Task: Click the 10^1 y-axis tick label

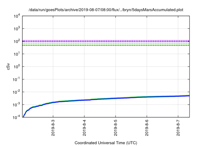Action: tap(17, 54)
